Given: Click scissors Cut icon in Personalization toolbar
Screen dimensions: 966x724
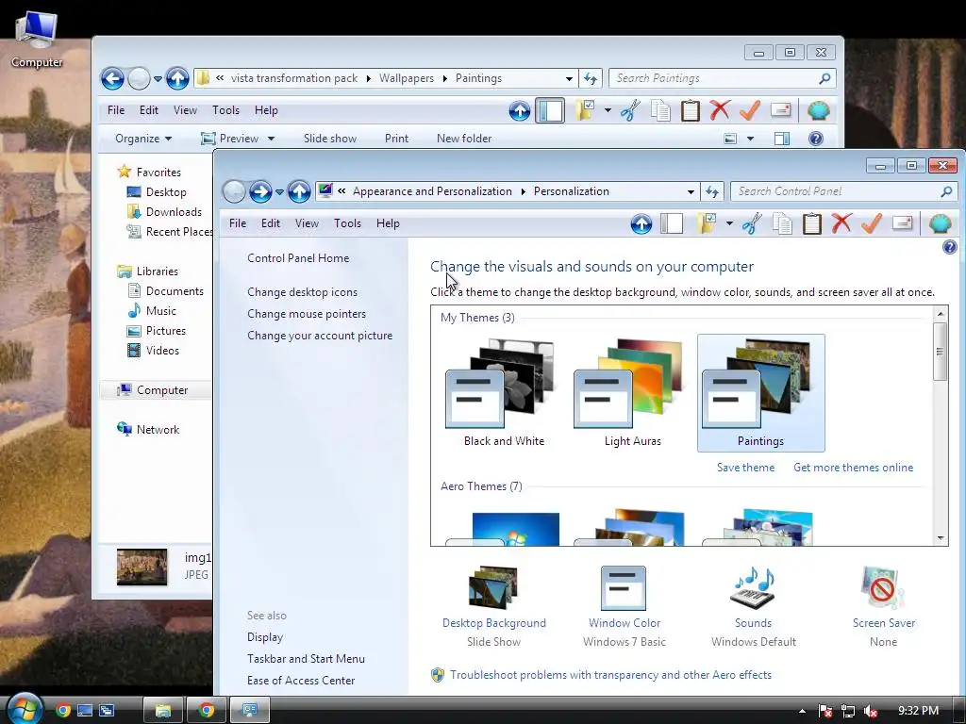Looking at the screenshot, I should (x=752, y=223).
